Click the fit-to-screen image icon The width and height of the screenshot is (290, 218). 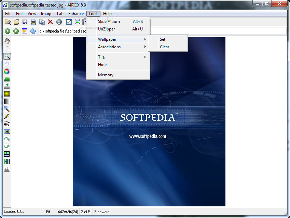[x=78, y=22]
